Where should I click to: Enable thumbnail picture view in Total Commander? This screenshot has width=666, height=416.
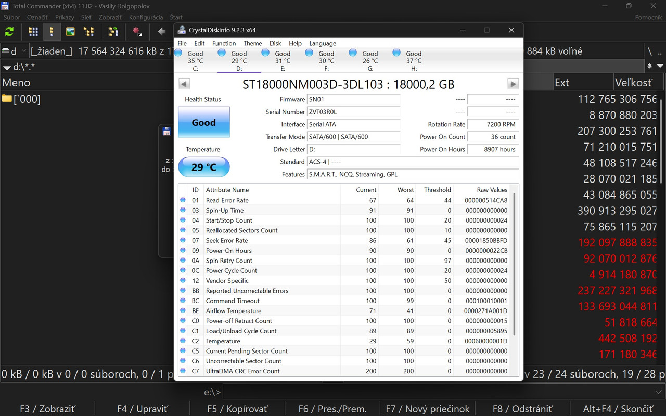tap(70, 32)
